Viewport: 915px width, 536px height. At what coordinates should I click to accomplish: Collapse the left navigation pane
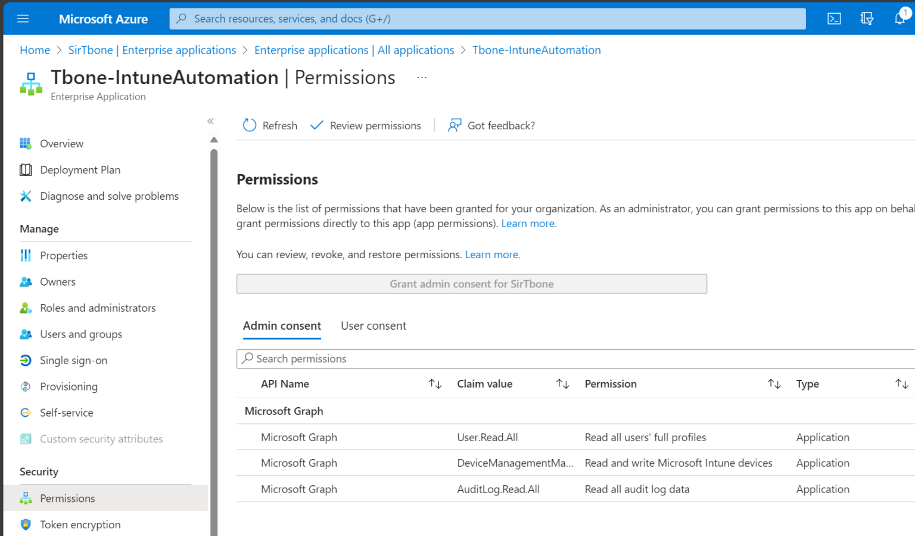(x=211, y=120)
